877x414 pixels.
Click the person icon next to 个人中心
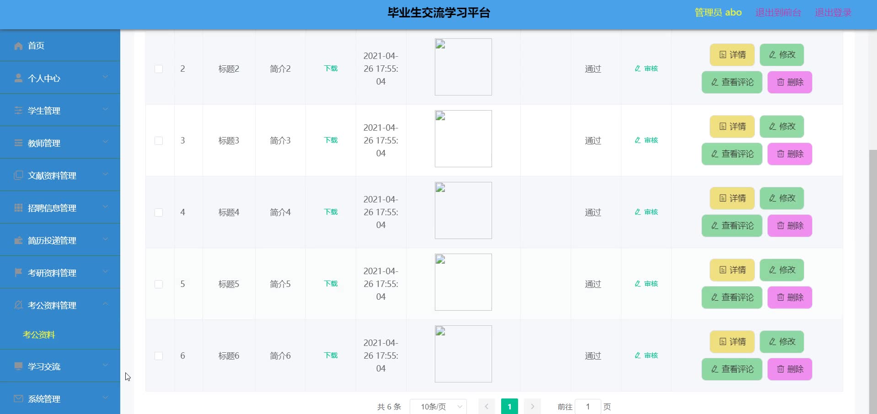(x=18, y=78)
